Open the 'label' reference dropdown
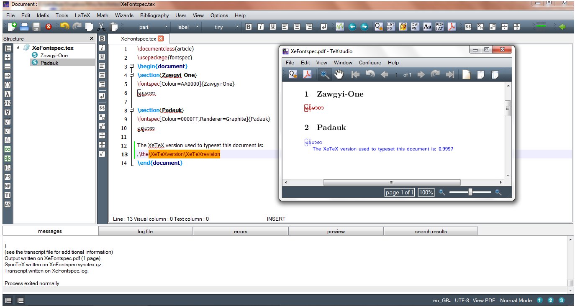Image resolution: width=575 pixels, height=306 pixels. [x=187, y=27]
